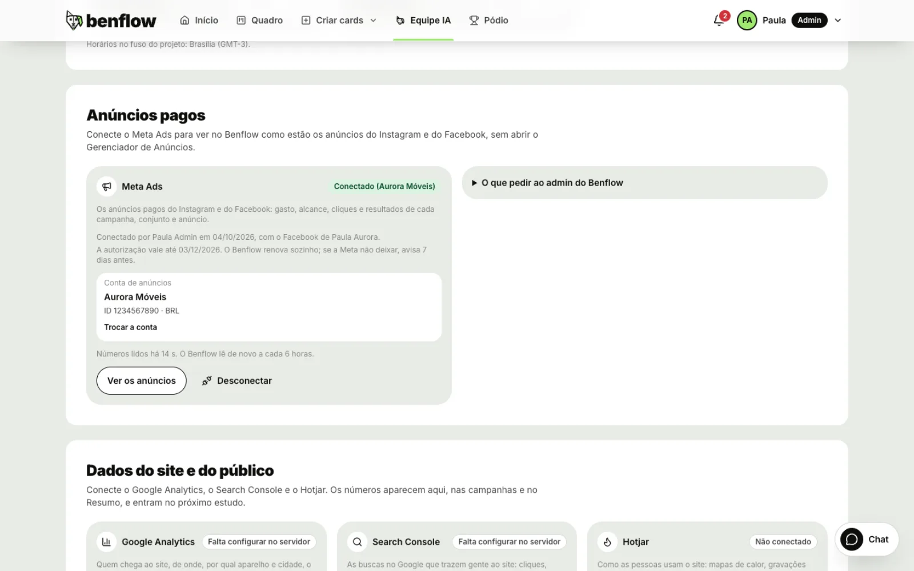Click the Hotjar card title
The height and width of the screenshot is (571, 914).
click(x=636, y=542)
